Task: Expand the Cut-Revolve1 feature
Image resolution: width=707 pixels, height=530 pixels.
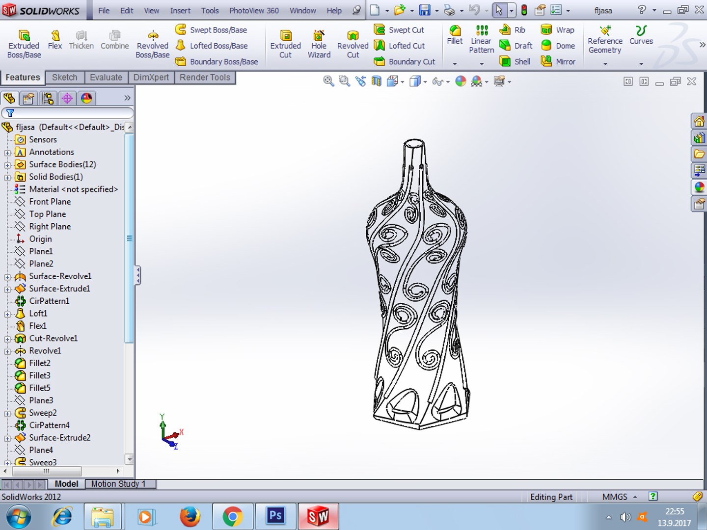Action: (7, 339)
